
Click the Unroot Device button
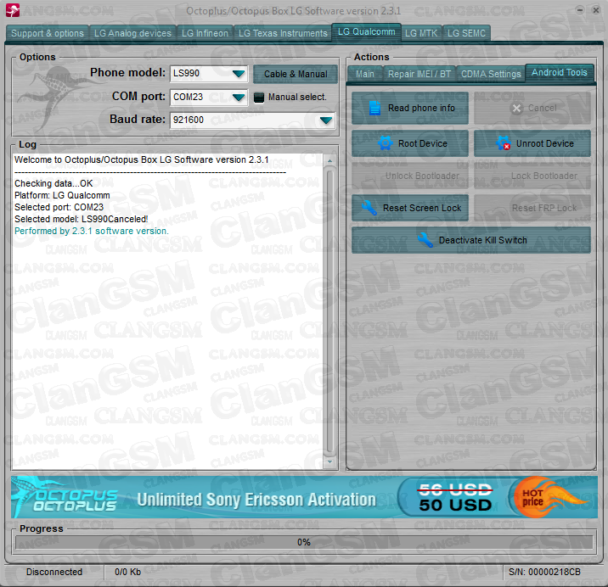click(x=532, y=143)
